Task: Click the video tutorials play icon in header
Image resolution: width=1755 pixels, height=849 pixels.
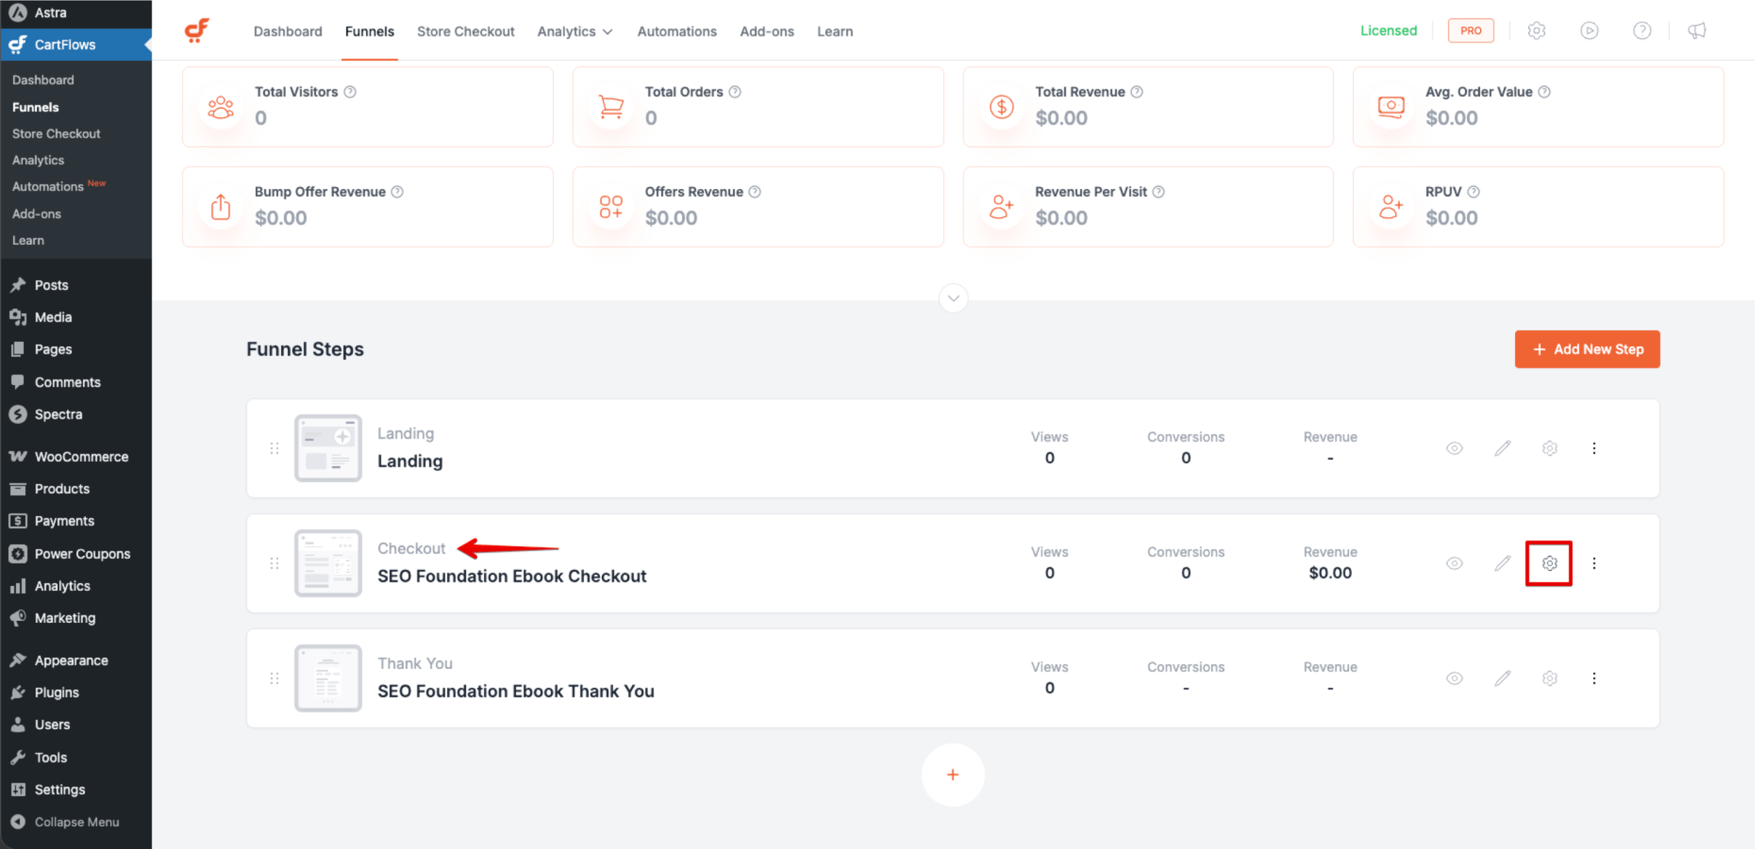Action: [1589, 31]
